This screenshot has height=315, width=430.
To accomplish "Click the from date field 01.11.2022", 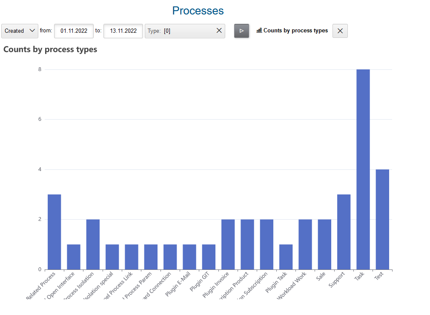I will pos(74,31).
